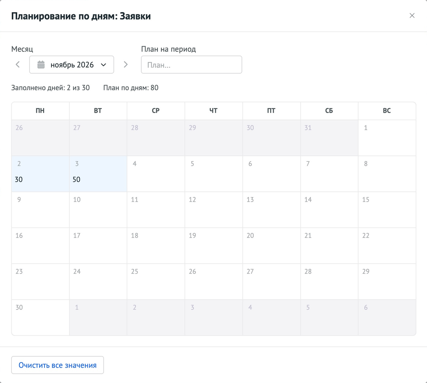Select November 17 day cell
The width and height of the screenshot is (427, 383).
tap(98, 246)
